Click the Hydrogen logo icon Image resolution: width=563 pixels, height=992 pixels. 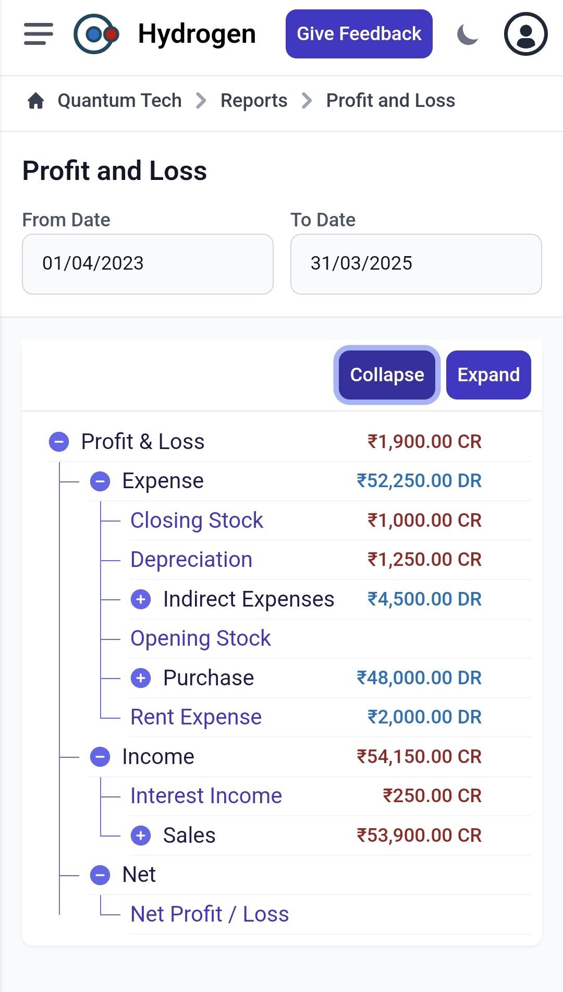pos(96,34)
